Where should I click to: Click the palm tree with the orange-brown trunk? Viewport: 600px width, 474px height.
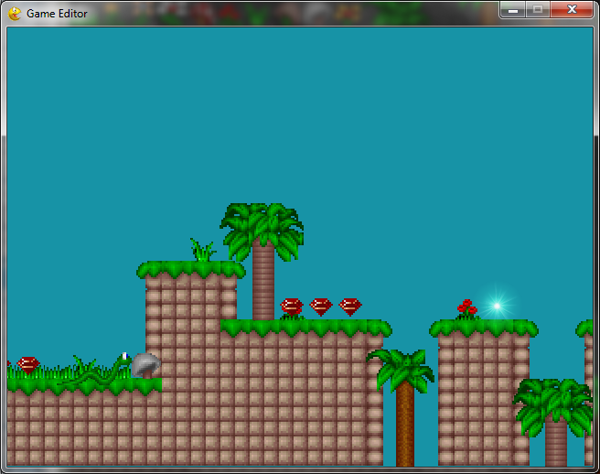(x=403, y=406)
